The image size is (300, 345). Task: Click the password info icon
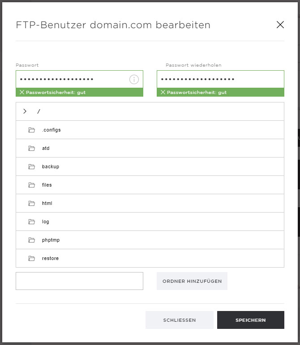point(134,79)
